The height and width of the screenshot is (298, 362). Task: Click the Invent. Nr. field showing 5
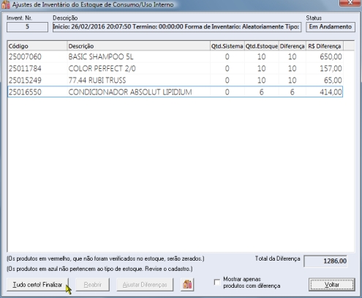(27, 27)
